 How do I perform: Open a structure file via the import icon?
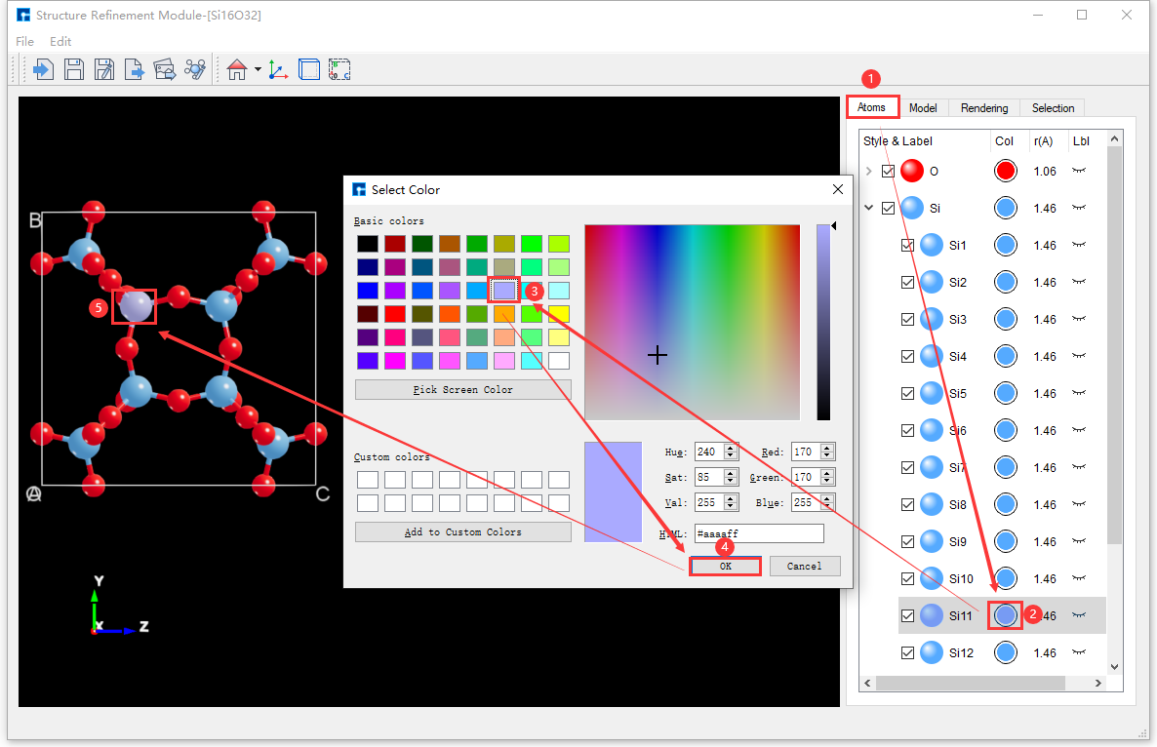click(41, 68)
